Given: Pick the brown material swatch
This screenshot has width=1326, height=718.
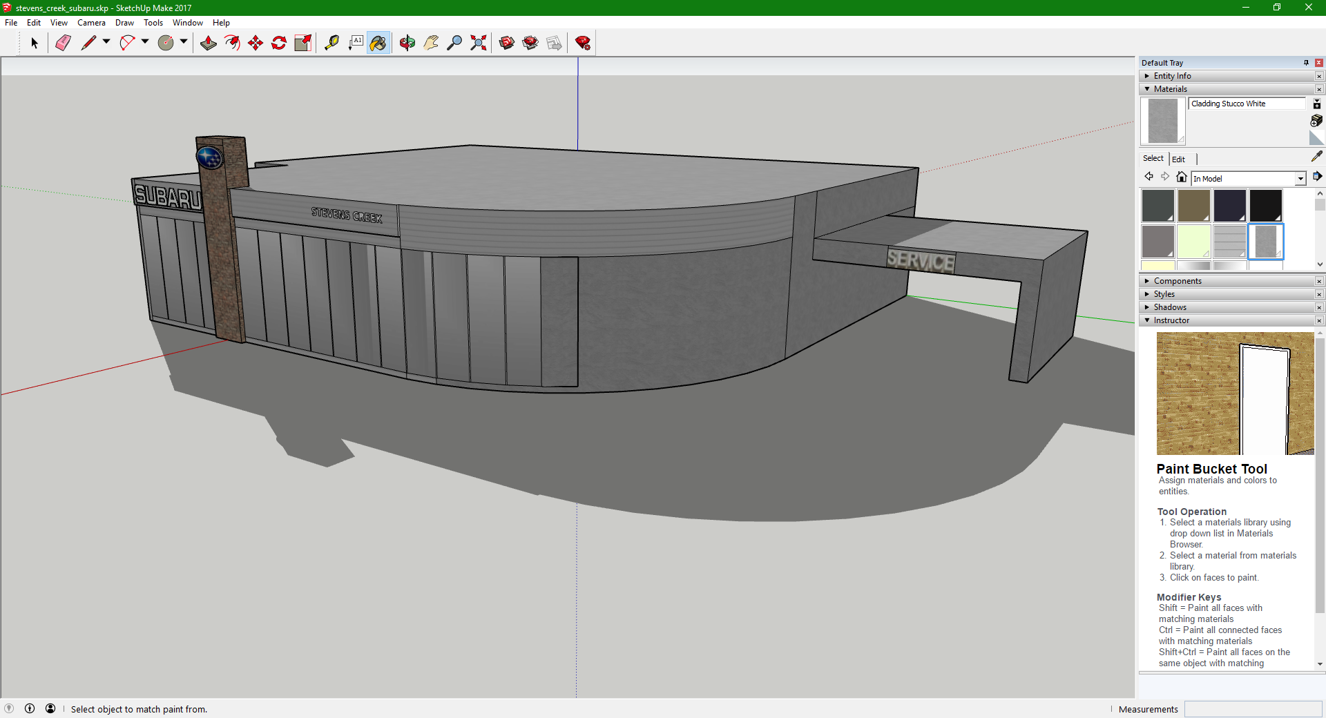Looking at the screenshot, I should [x=1194, y=205].
